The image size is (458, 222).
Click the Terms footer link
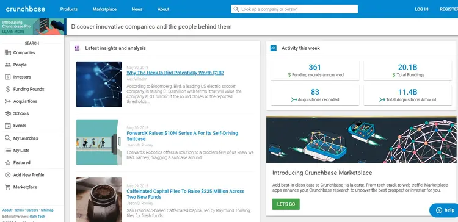19,210
